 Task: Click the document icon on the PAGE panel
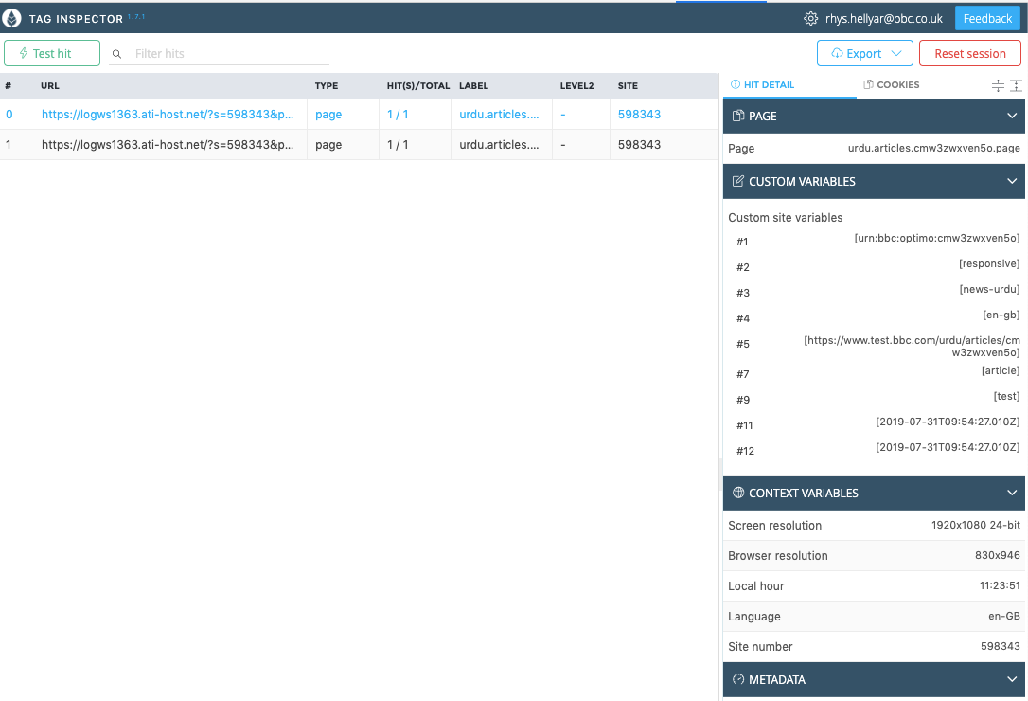(x=738, y=116)
